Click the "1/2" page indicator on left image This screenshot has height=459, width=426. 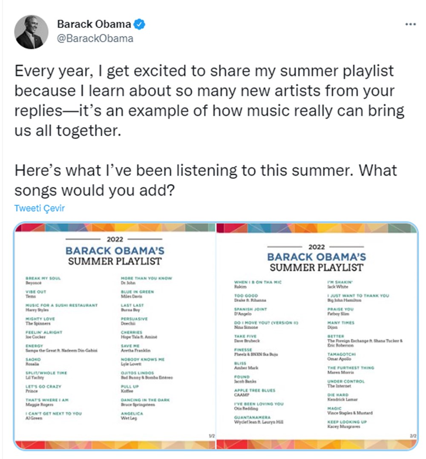(211, 436)
